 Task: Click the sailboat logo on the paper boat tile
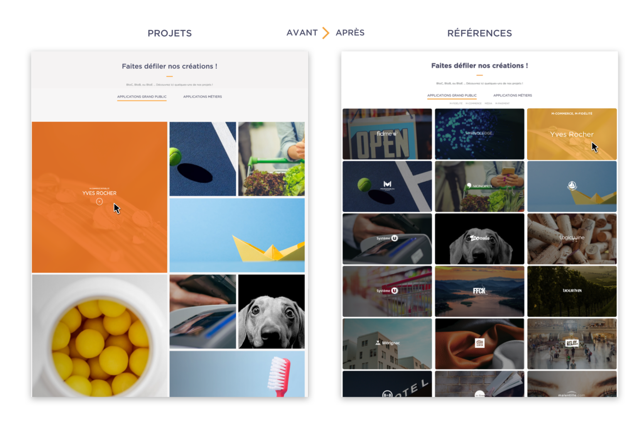tap(572, 186)
